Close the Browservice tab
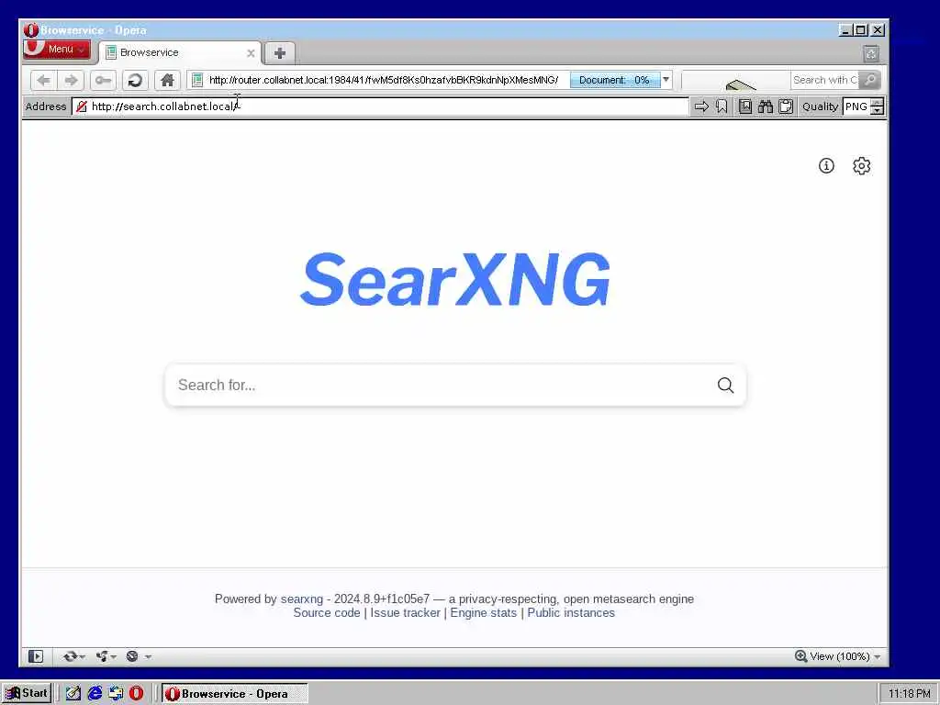Screen dimensions: 940x705 (x=251, y=53)
